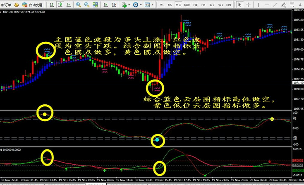Click price axis value 1076.75
The height and width of the screenshot is (185, 304).
(x=299, y=59)
